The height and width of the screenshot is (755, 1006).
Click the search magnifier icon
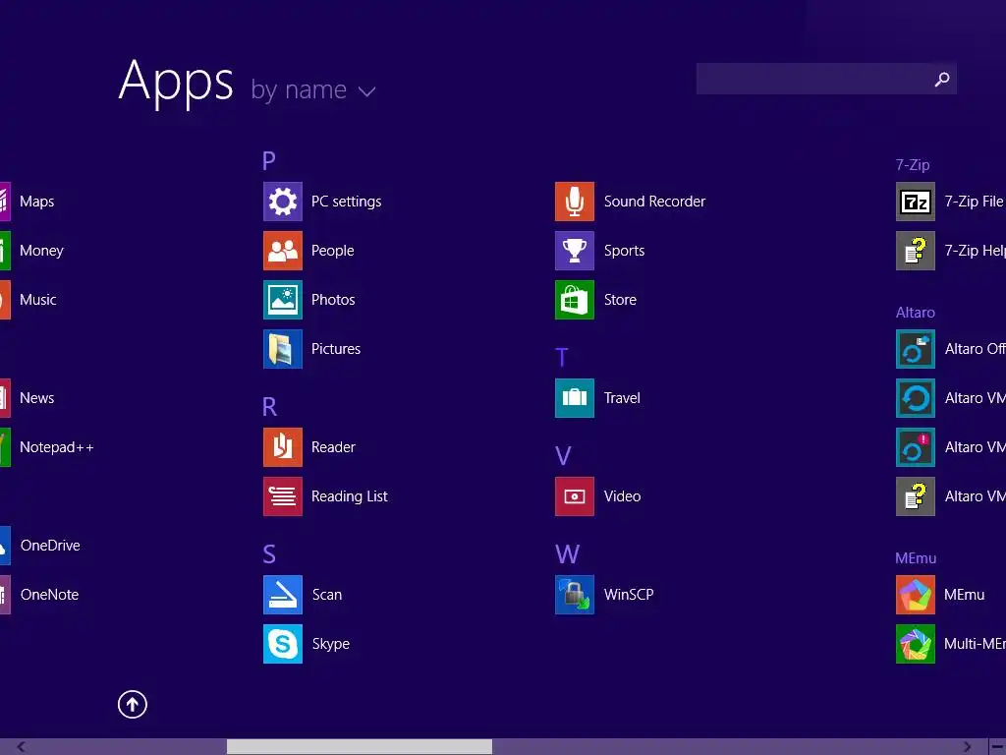(x=942, y=79)
